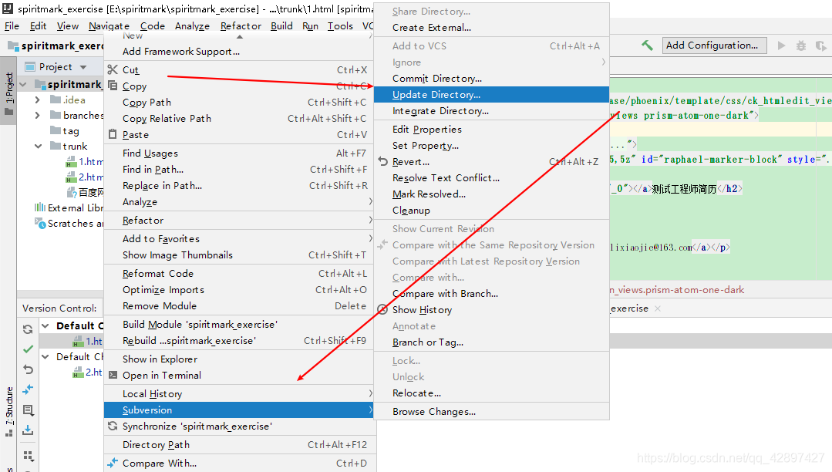Open the Local History submenu
Image resolution: width=832 pixels, height=472 pixels.
coord(240,393)
